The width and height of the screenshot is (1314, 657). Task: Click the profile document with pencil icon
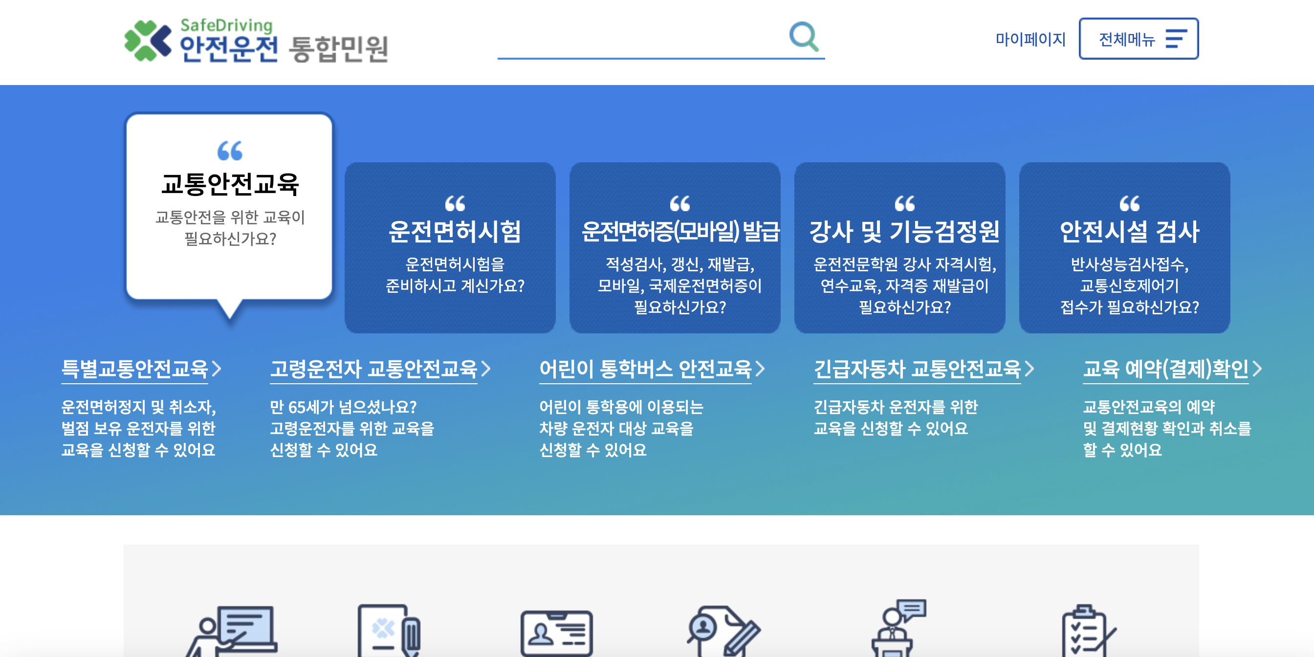coord(723,631)
